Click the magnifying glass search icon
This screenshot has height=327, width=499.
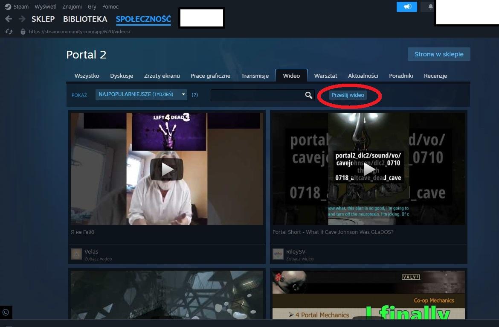pos(308,95)
